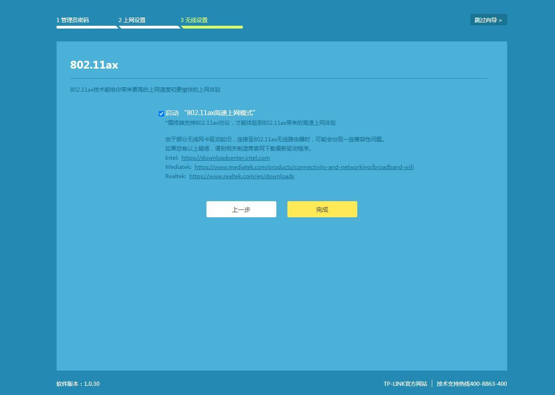Switch to step 1 管理员密码

coord(72,20)
